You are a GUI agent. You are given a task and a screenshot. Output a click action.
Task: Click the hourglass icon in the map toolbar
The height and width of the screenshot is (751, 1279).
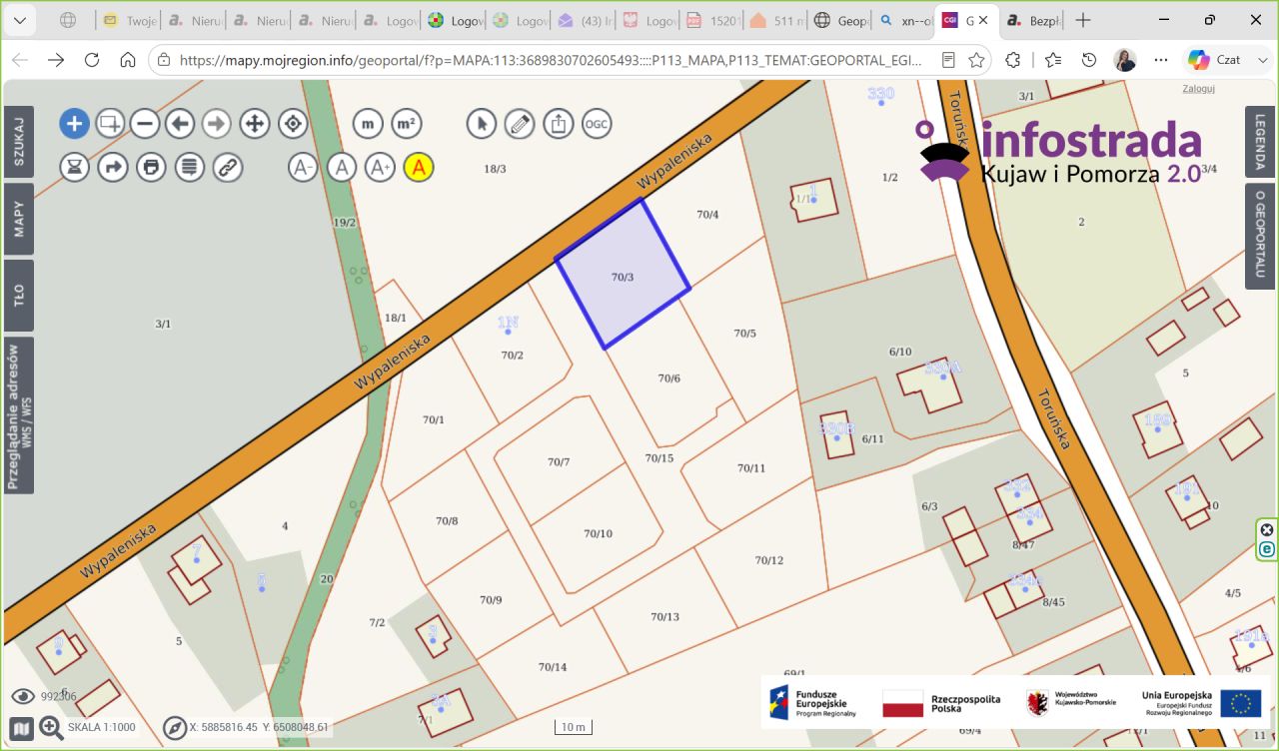point(74,167)
